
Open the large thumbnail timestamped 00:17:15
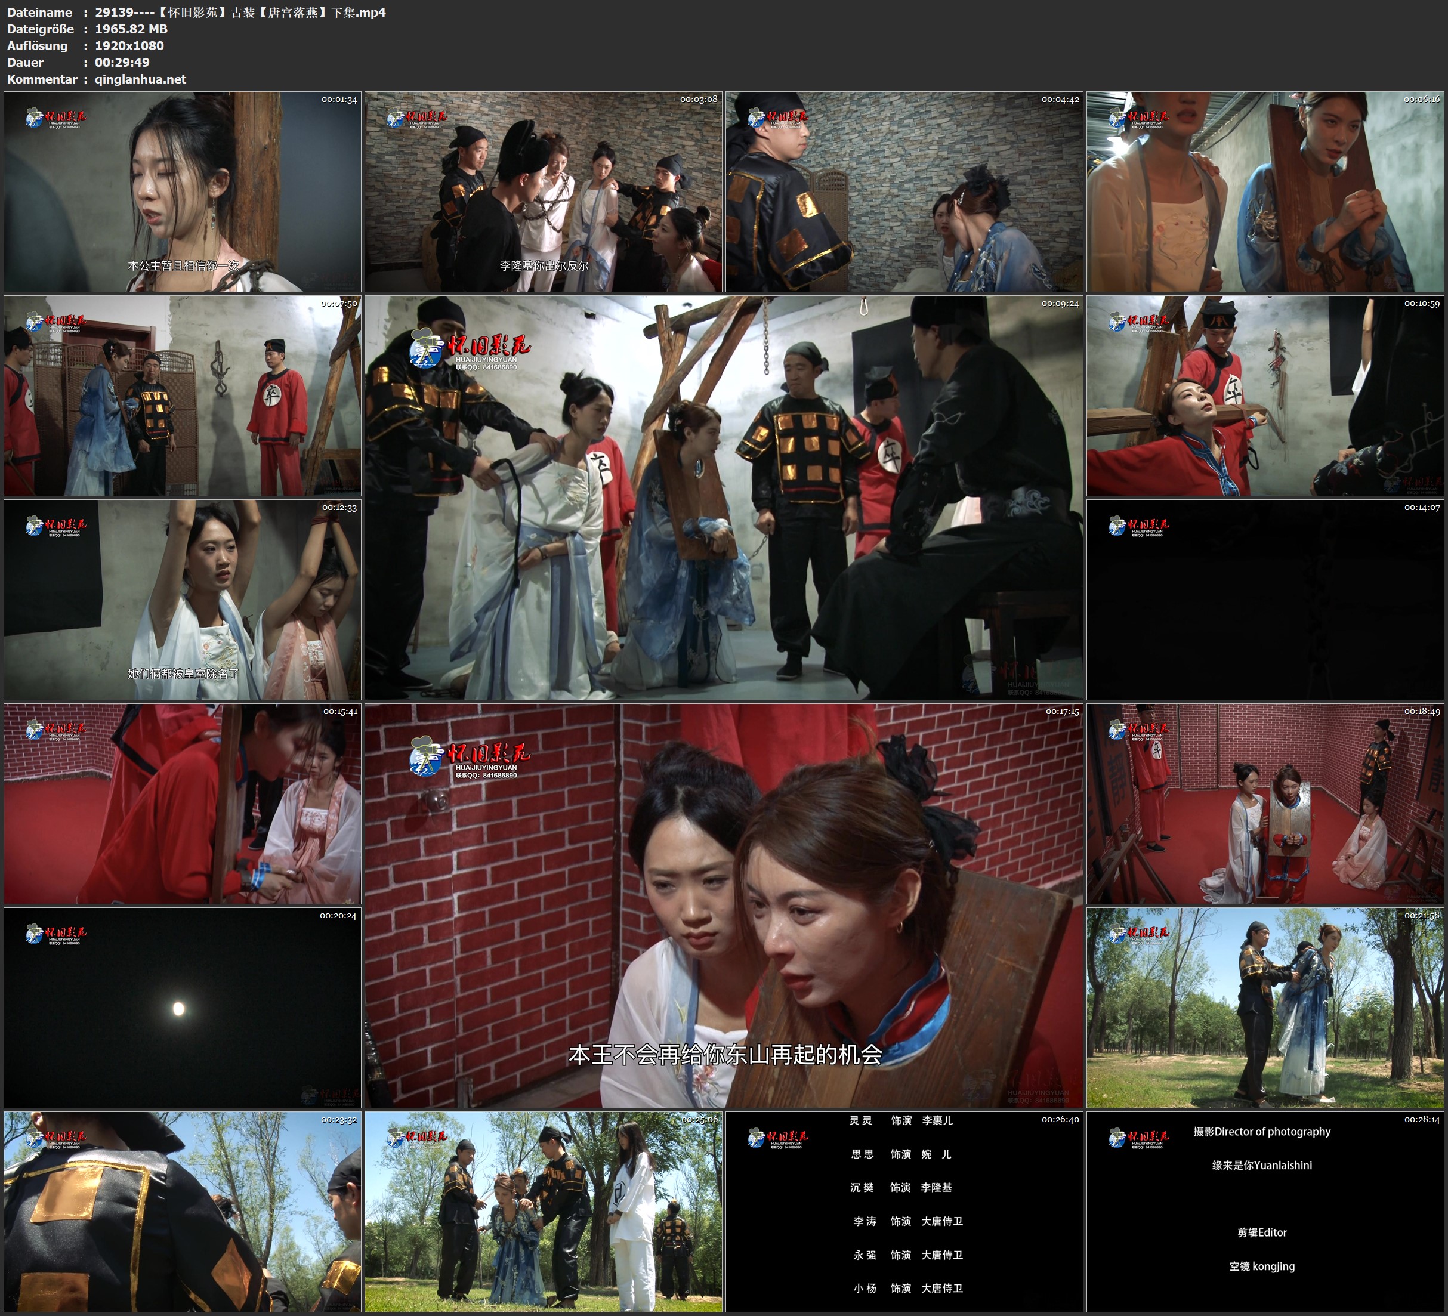(x=723, y=905)
